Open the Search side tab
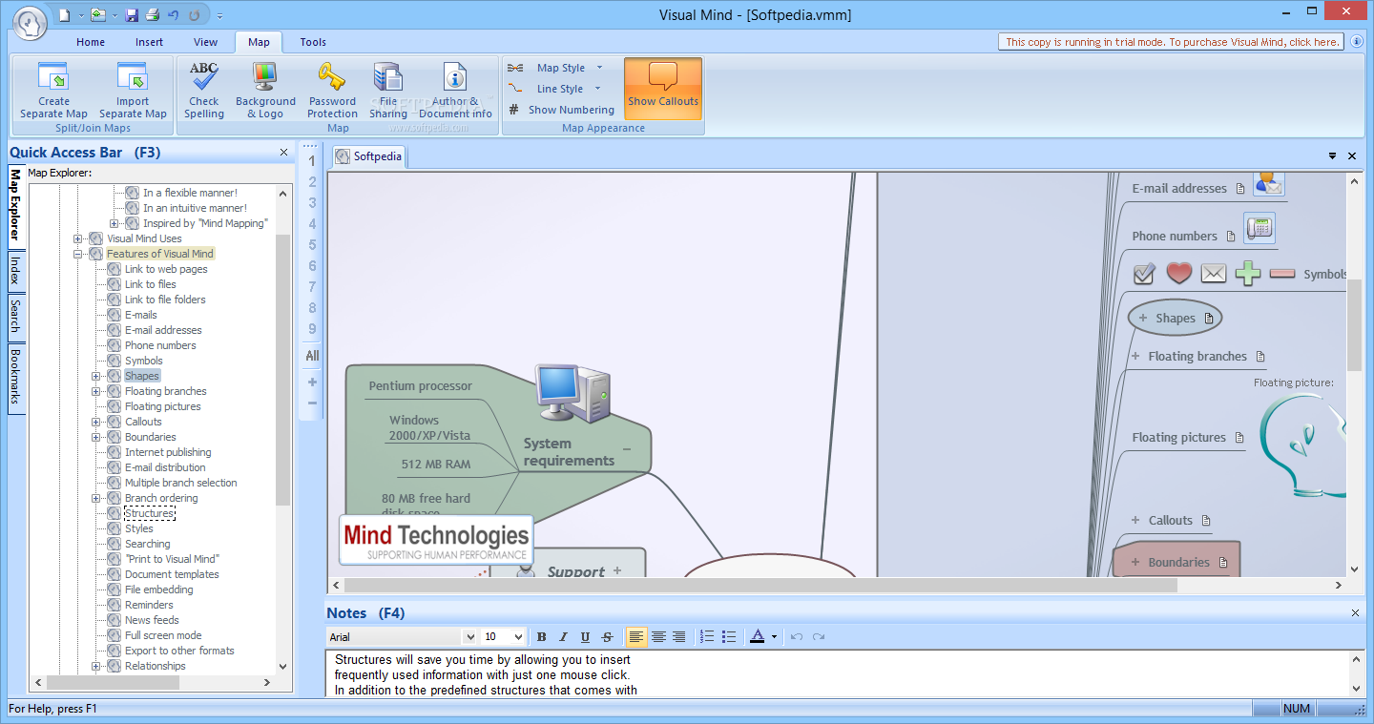Screen dimensions: 1374x724 [15, 316]
